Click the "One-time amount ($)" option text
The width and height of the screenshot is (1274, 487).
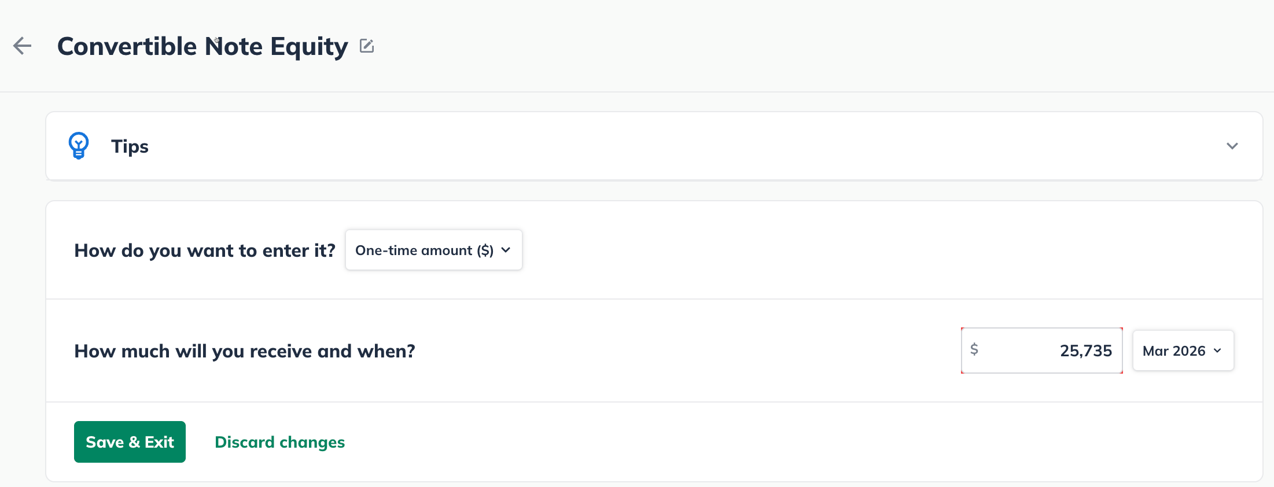424,250
